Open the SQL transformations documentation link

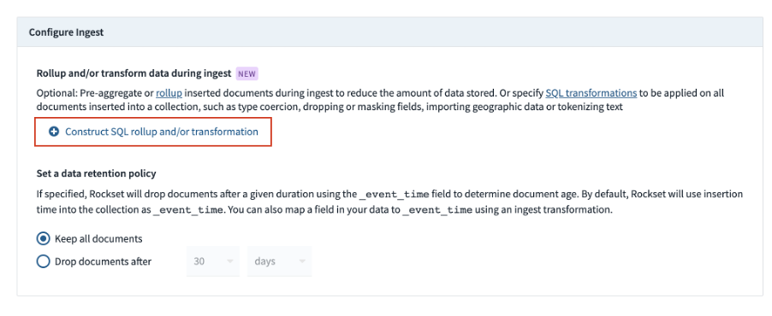coord(591,93)
